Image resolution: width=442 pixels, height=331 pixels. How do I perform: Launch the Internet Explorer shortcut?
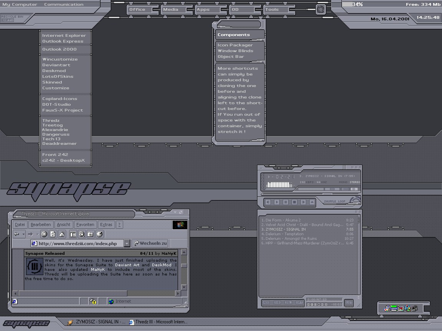(64, 36)
